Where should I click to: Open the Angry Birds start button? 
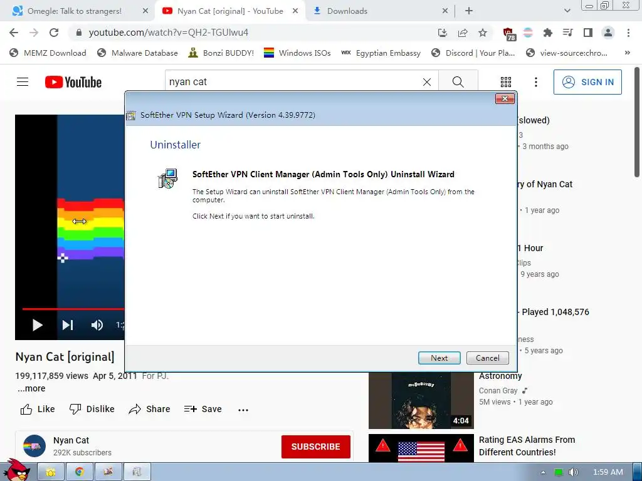(x=17, y=470)
